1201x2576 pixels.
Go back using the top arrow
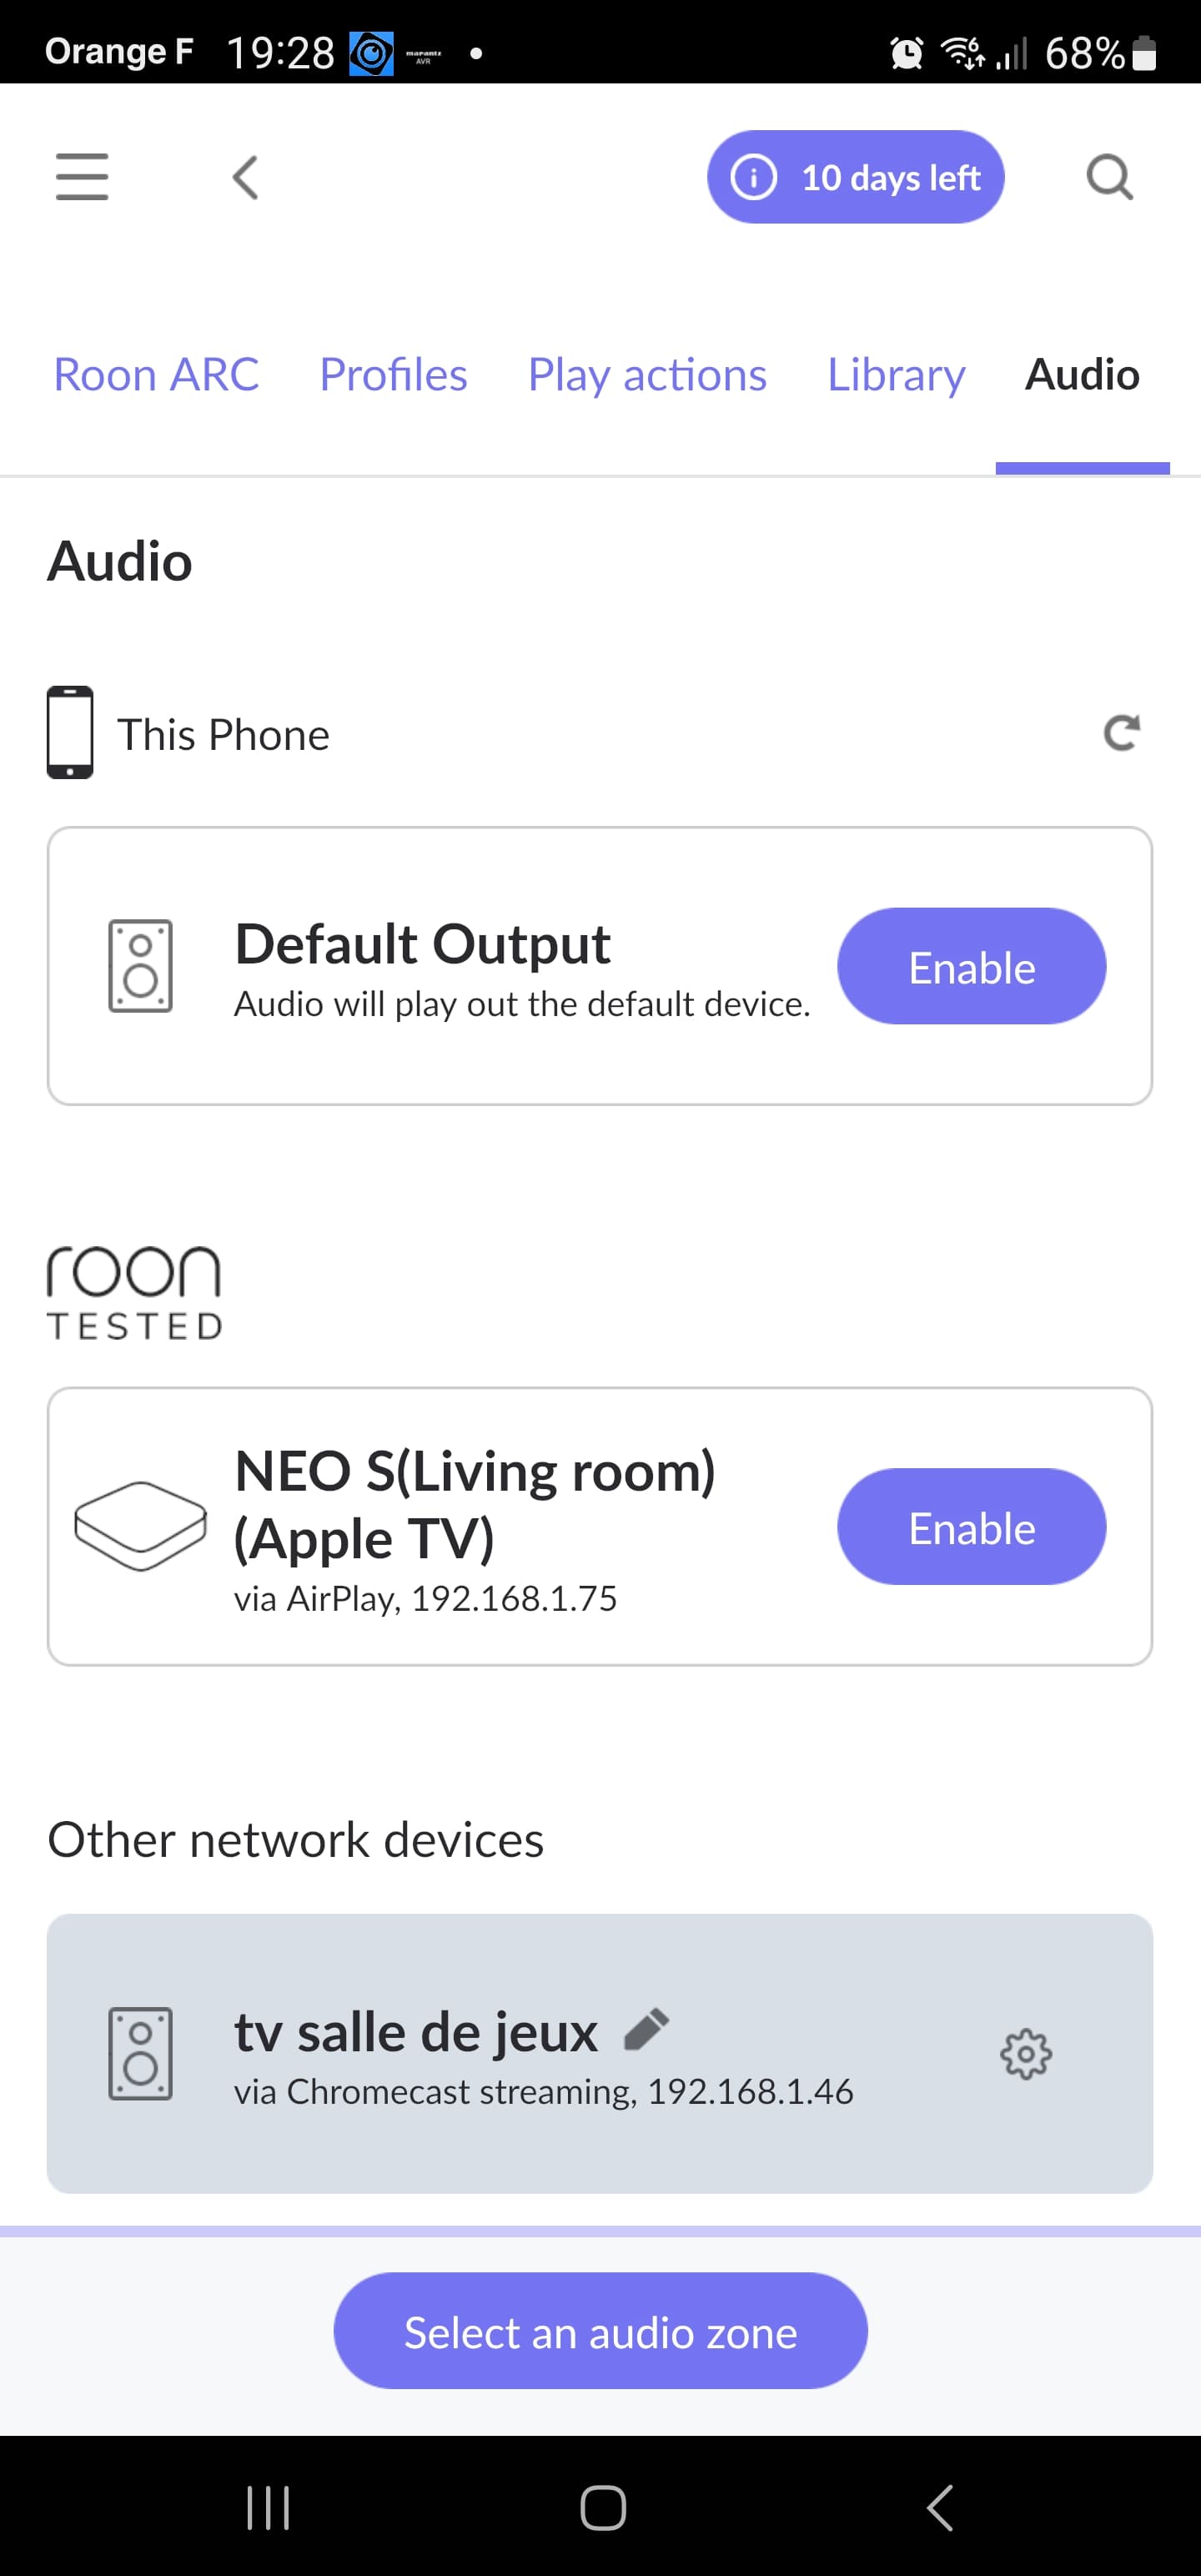click(x=246, y=178)
